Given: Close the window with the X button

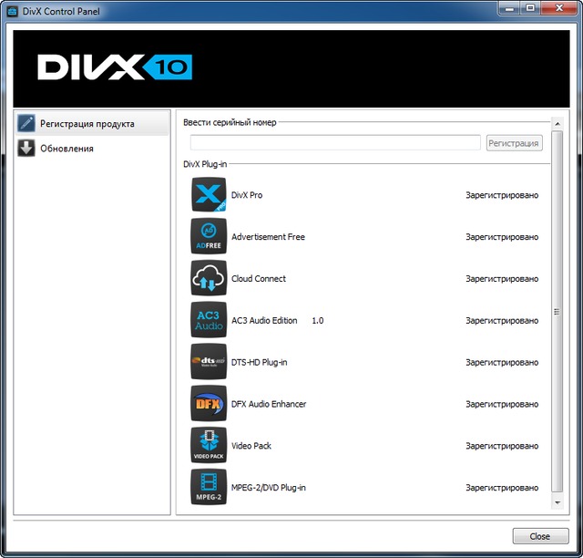Looking at the screenshot, I should tap(558, 8).
